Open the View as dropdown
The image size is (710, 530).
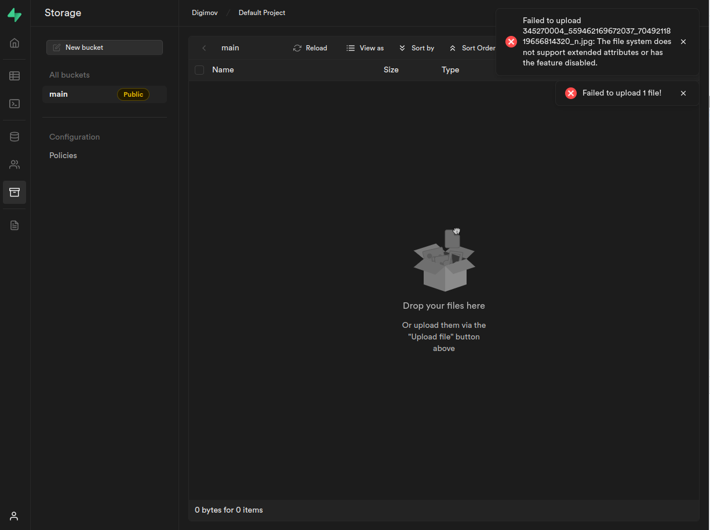[365, 48]
